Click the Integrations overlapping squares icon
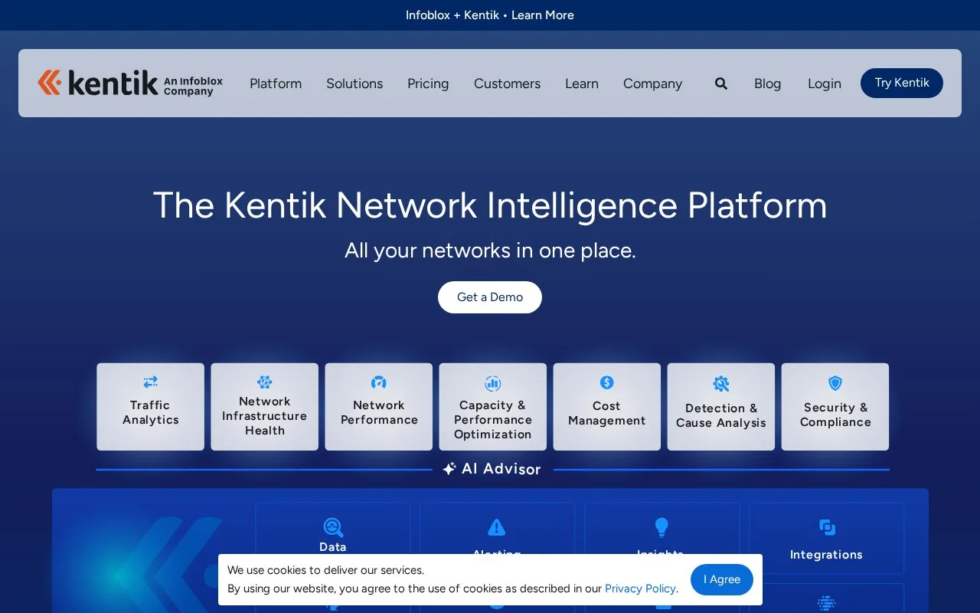This screenshot has height=613, width=980. click(x=827, y=527)
